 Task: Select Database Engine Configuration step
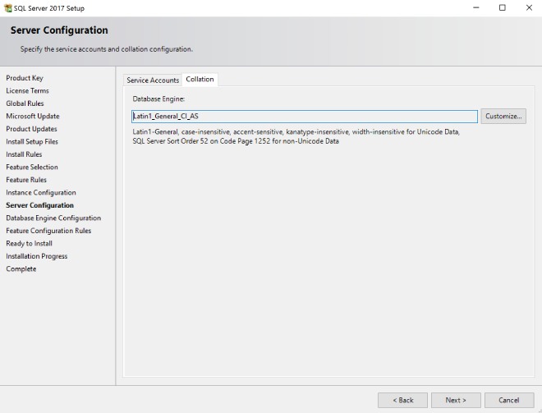53,218
